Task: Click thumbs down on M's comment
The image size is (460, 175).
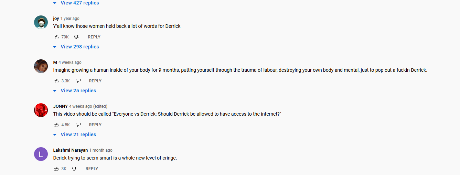Action: [x=78, y=81]
